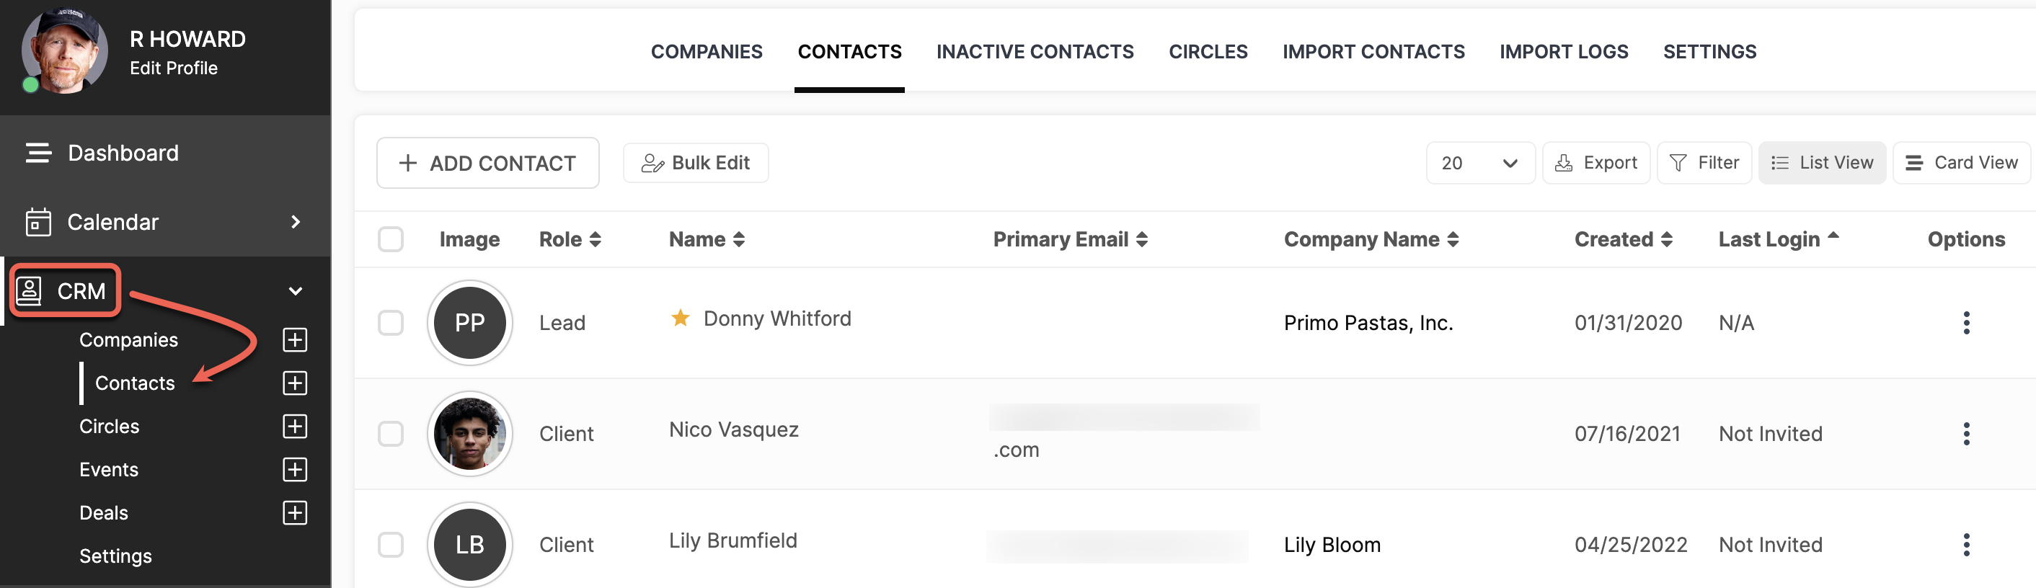2036x588 pixels.
Task: Open the Import Logs tab
Action: [1563, 51]
